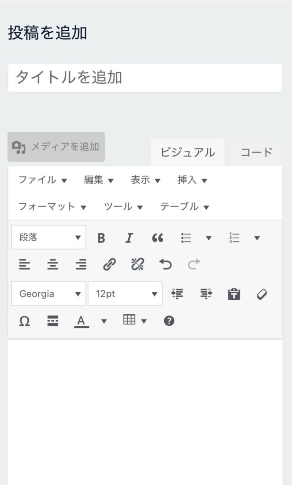Switch to the コード tab
292x485 pixels.
pyautogui.click(x=257, y=153)
